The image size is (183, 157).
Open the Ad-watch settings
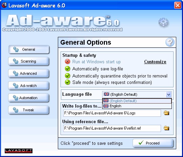[29, 86]
